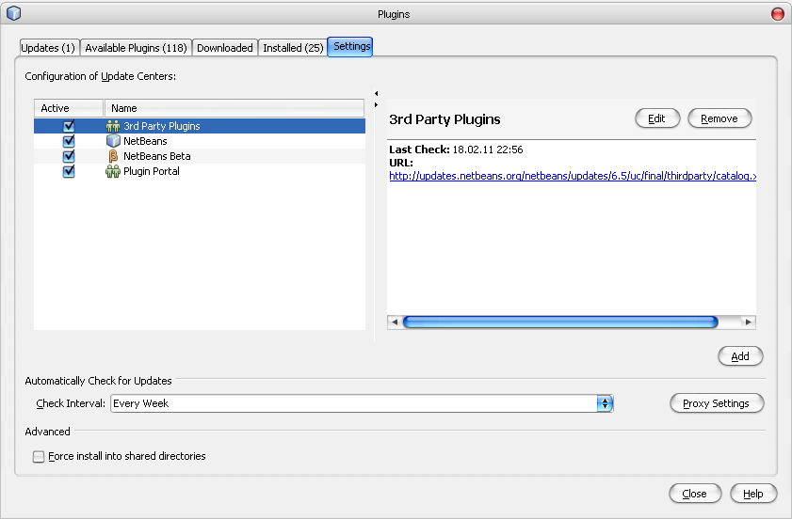Image resolution: width=792 pixels, height=519 pixels.
Task: Click the horizontal scrollbar thumb in details
Action: [x=560, y=322]
